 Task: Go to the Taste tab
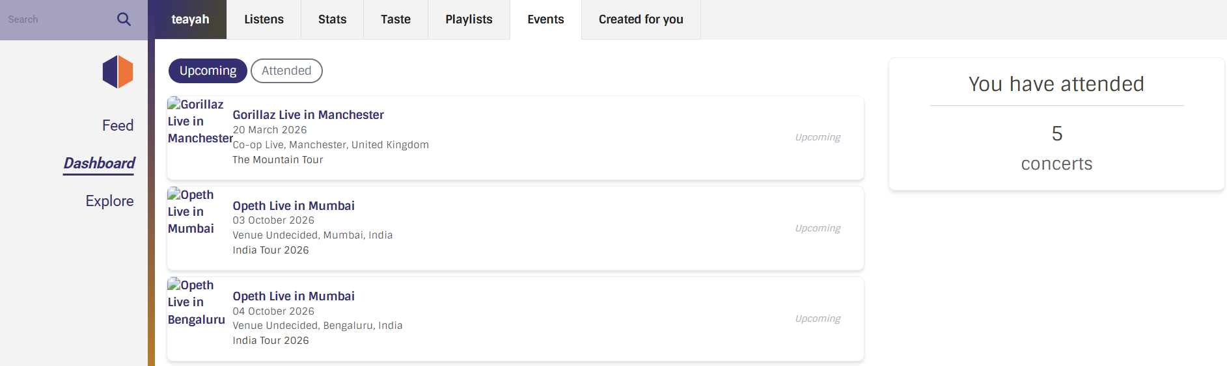(395, 20)
